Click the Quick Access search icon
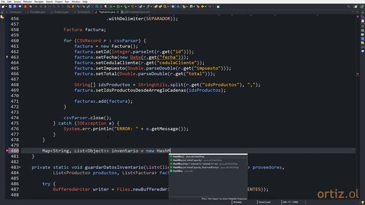This screenshot has width=365, height=205. coord(348,6)
